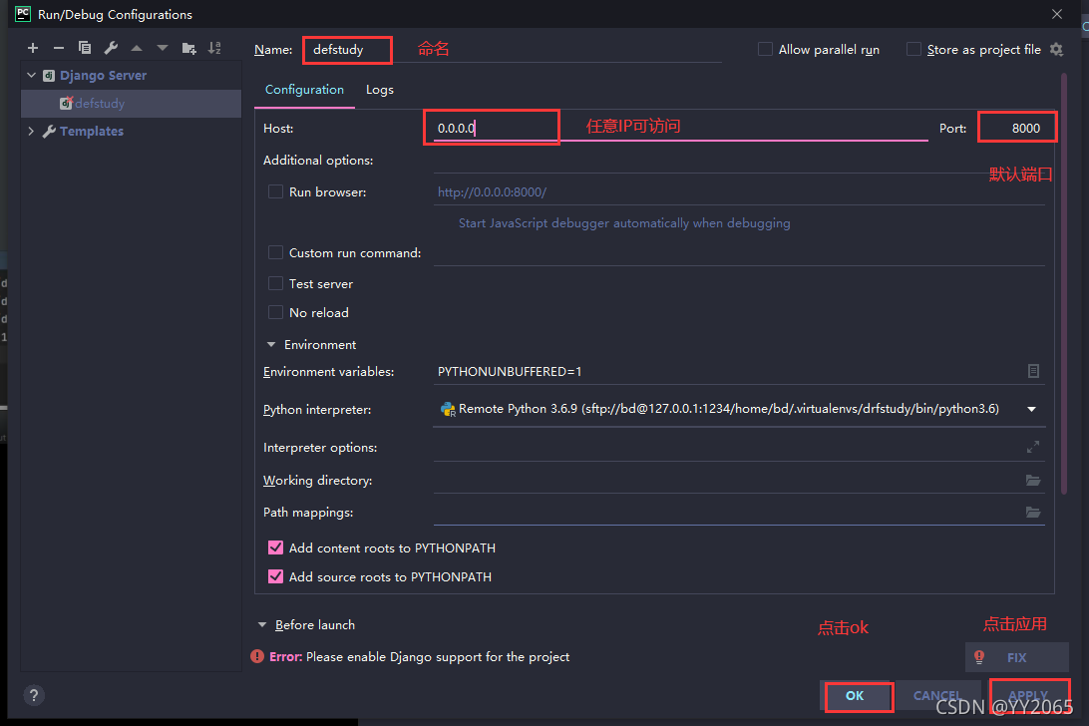Switch to the Logs tab

380,90
